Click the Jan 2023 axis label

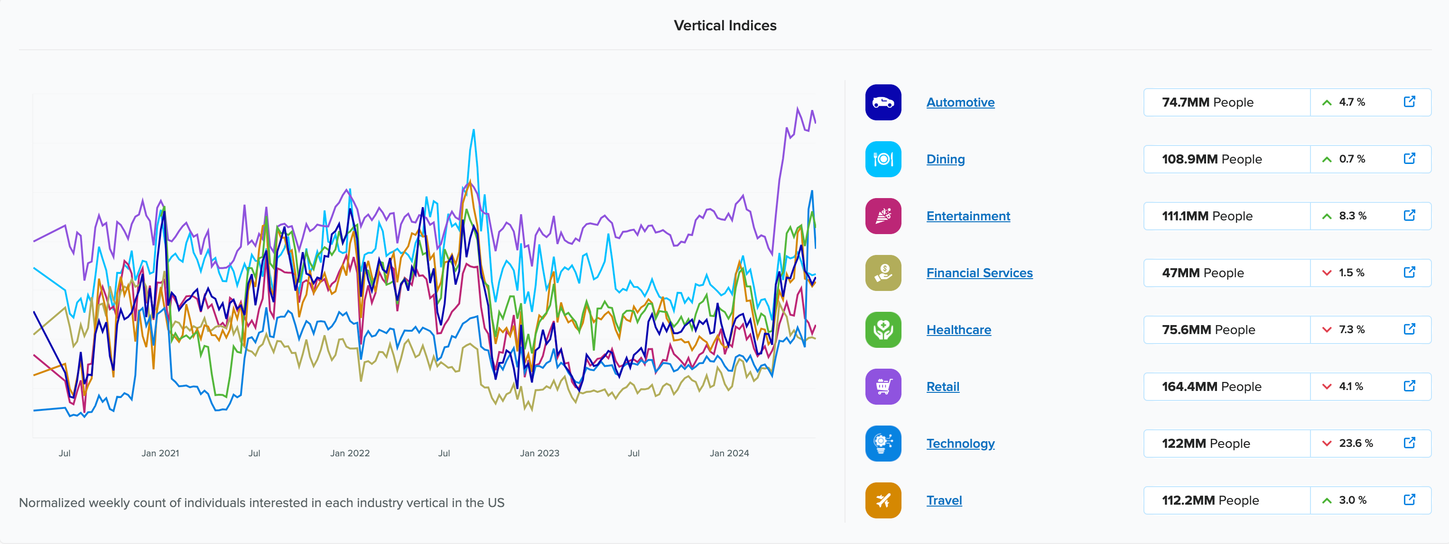point(539,453)
